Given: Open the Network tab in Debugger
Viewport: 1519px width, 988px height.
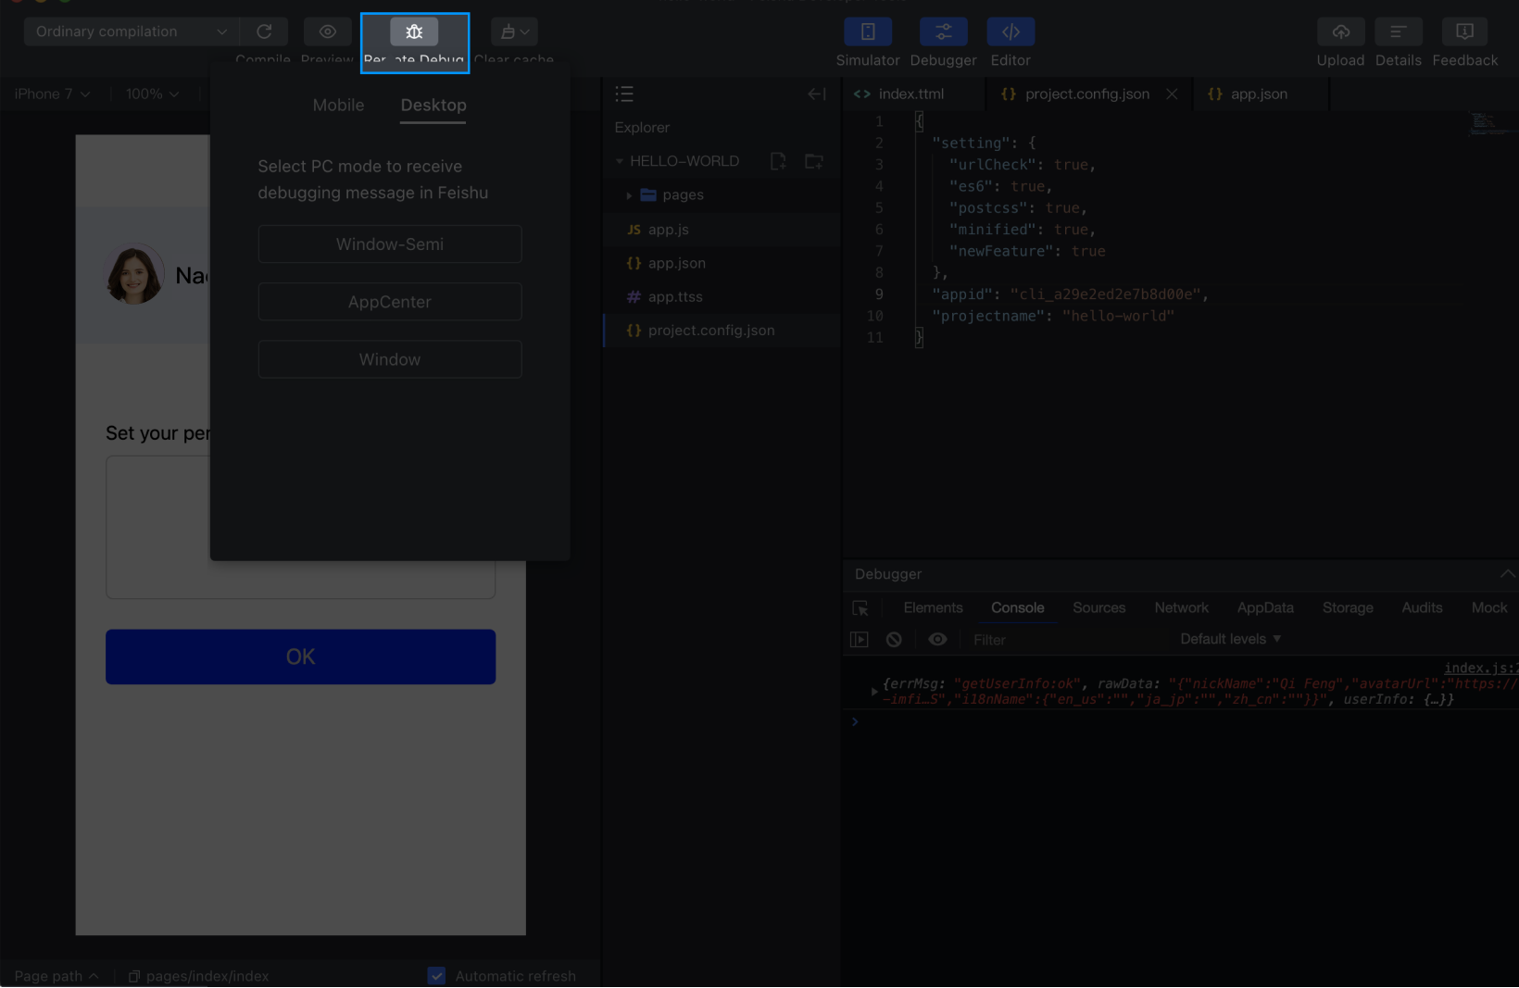Looking at the screenshot, I should [x=1181, y=608].
